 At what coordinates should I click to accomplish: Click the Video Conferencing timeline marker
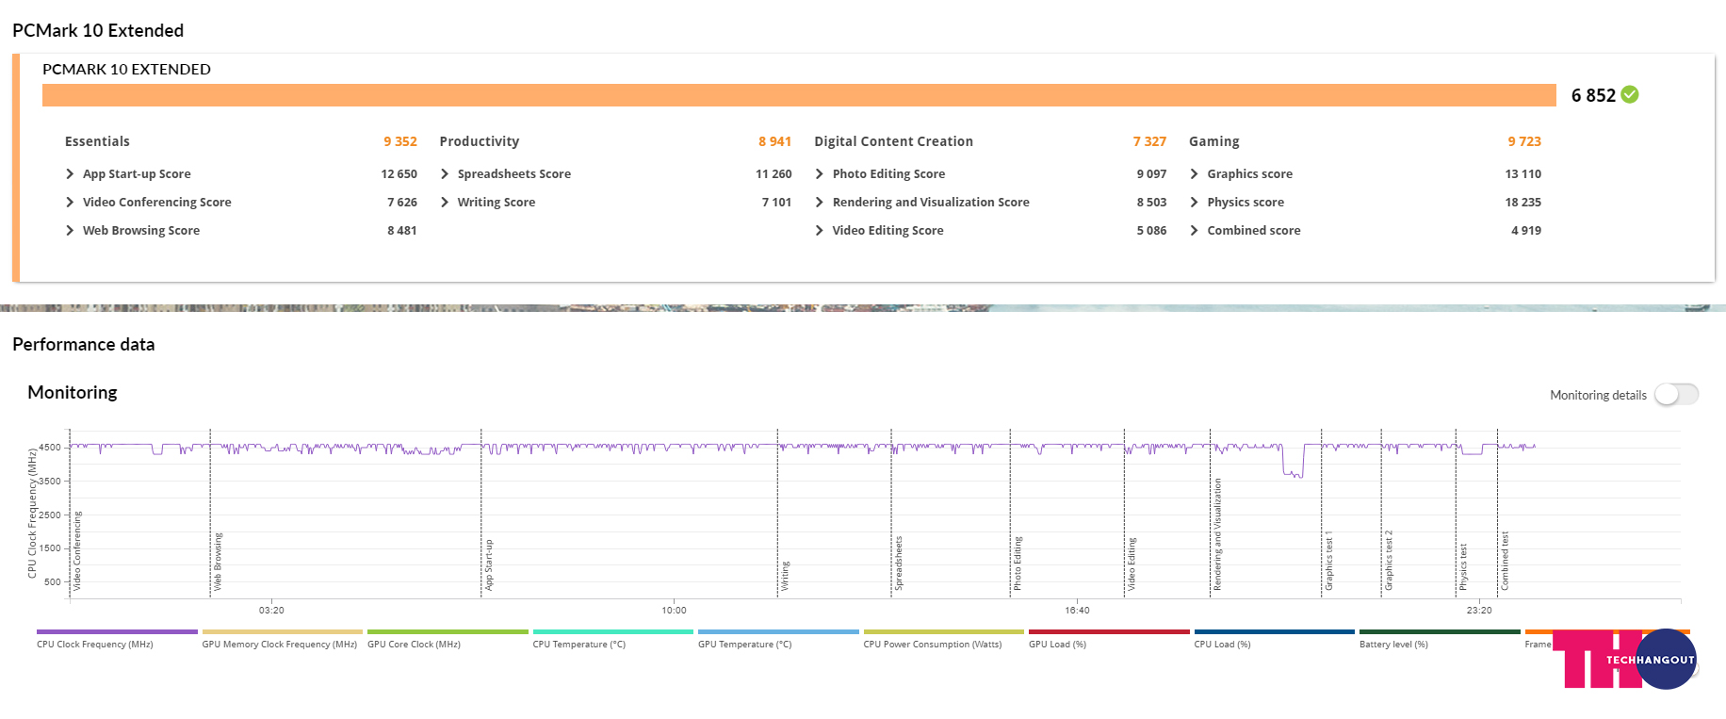[77, 551]
